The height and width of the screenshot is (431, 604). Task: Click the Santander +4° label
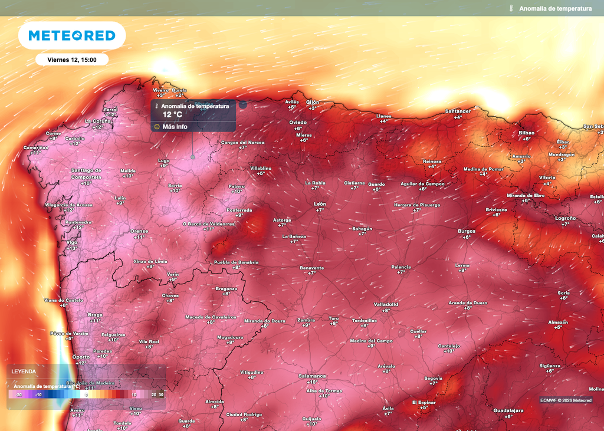(x=458, y=114)
